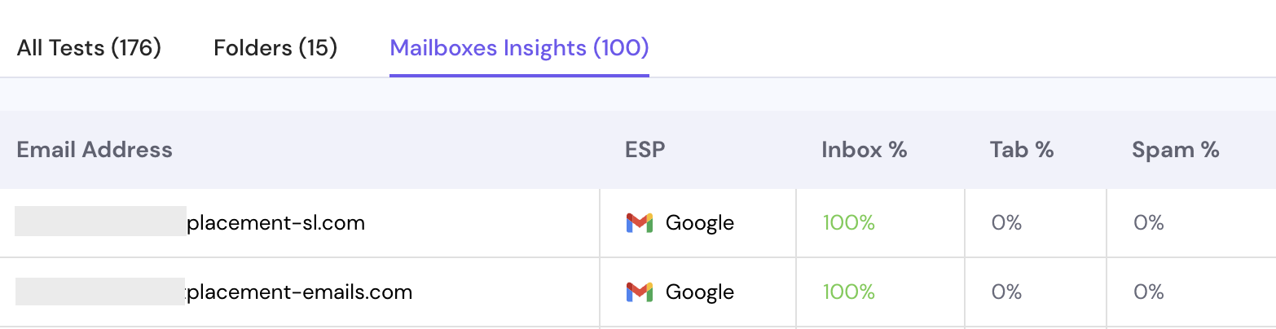This screenshot has width=1276, height=329.
Task: Click the 100% inbox value for placement-sl.com
Action: (x=848, y=222)
